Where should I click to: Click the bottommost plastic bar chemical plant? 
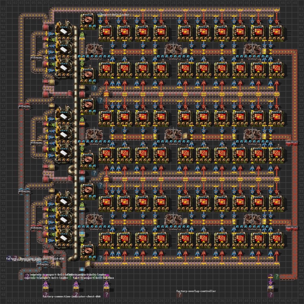point(64,238)
